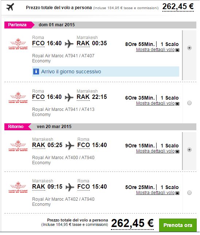The height and width of the screenshot is (235, 200).
Task: Click Royal Air Maroc logo of AT402 / AT940 flight
Action: coord(18,187)
